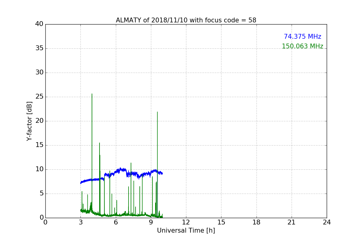
Task: Click the 'Y-factor [dB]' axis label
Action: coord(29,121)
